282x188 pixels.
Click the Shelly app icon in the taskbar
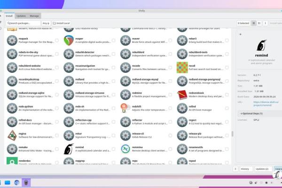pyautogui.click(x=26, y=183)
